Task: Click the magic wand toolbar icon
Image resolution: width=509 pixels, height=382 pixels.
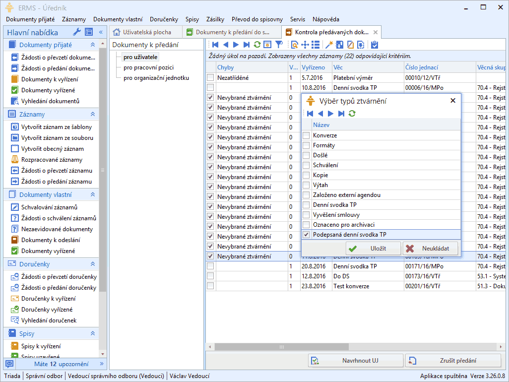Action: 328,45
